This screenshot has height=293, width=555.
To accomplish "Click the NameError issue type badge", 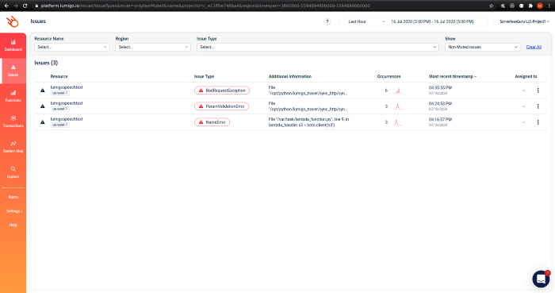I will [212, 122].
